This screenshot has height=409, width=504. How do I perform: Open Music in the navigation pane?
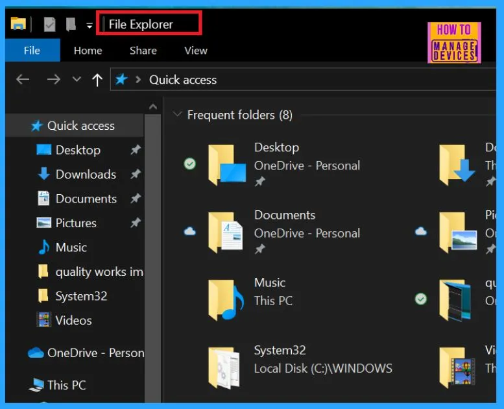(x=71, y=247)
